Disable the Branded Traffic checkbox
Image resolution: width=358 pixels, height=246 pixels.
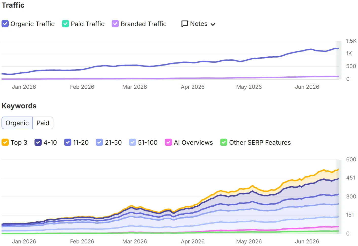[x=115, y=24]
